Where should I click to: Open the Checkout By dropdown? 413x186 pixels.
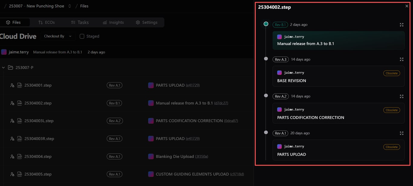58,36
